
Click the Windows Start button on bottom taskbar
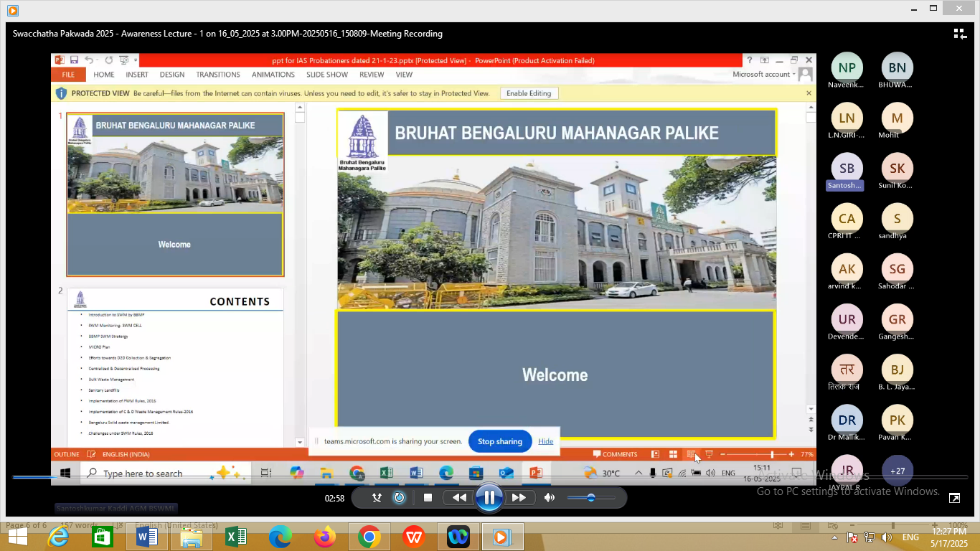point(17,537)
